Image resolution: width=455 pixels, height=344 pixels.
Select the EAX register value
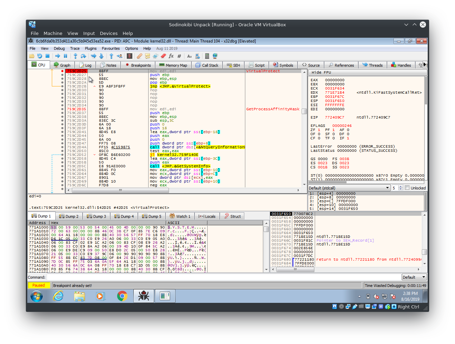pos(334,80)
